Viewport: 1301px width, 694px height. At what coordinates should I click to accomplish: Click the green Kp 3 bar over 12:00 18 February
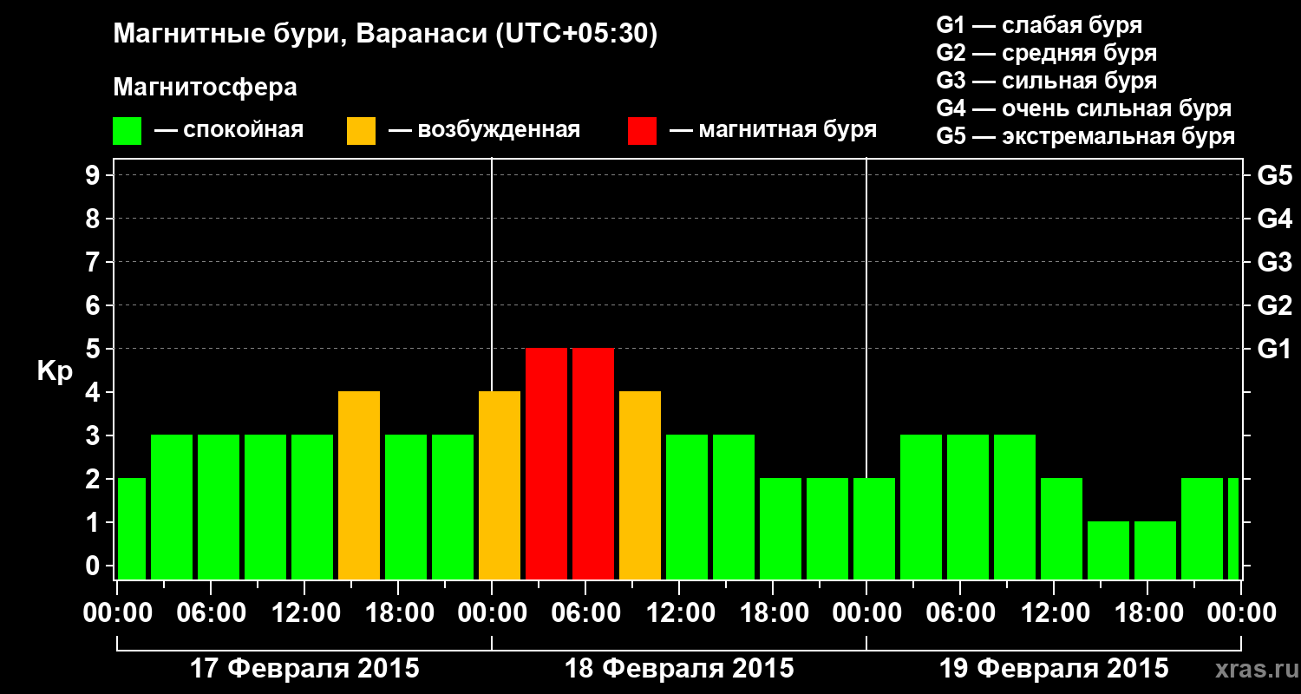coord(687,507)
